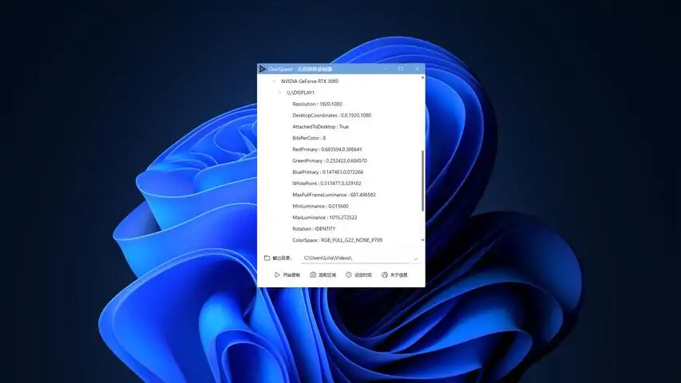The height and width of the screenshot is (383, 681).
Task: Select the ColorSpace RGB_FULL_G22_NONE_P709 entry
Action: pyautogui.click(x=338, y=240)
